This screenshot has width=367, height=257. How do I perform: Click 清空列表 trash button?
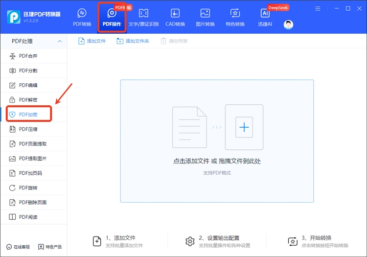tap(174, 41)
